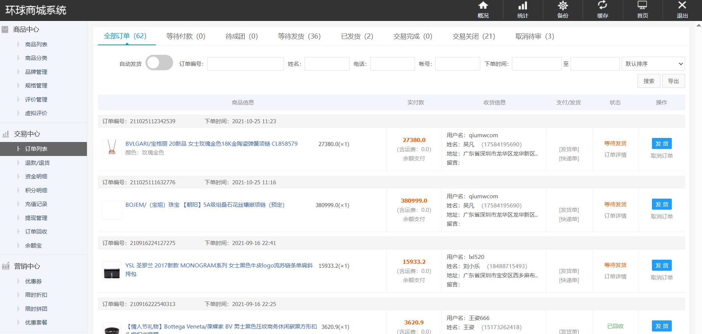
Task: Open 订单详情 for the BVLGARI order
Action: pos(615,155)
